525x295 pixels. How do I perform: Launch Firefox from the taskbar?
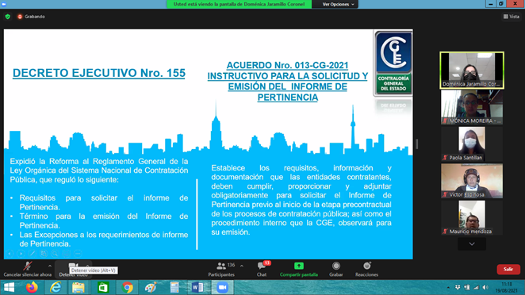pyautogui.click(x=33, y=288)
